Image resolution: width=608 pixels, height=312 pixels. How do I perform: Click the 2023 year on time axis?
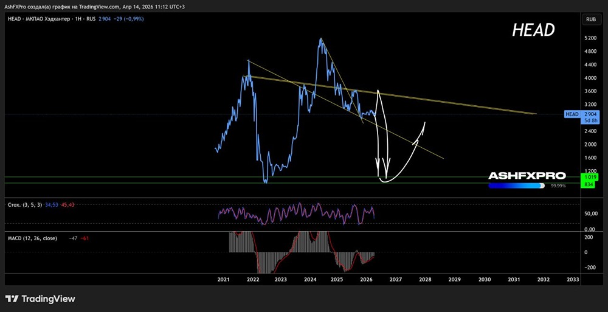tap(281, 279)
